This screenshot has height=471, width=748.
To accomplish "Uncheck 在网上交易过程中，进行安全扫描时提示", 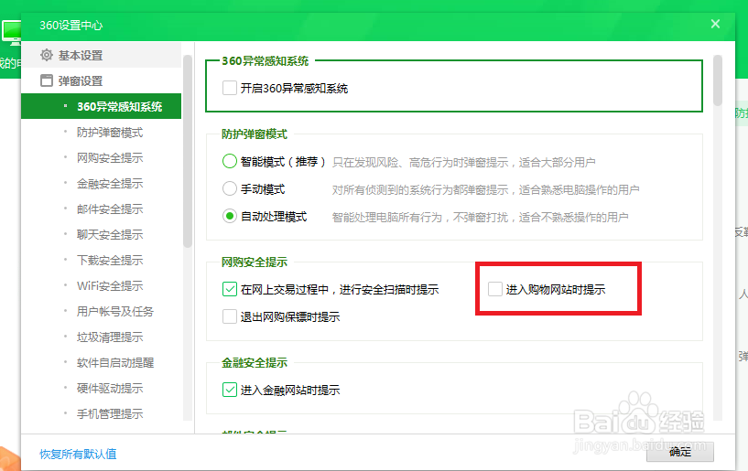I will (230, 289).
